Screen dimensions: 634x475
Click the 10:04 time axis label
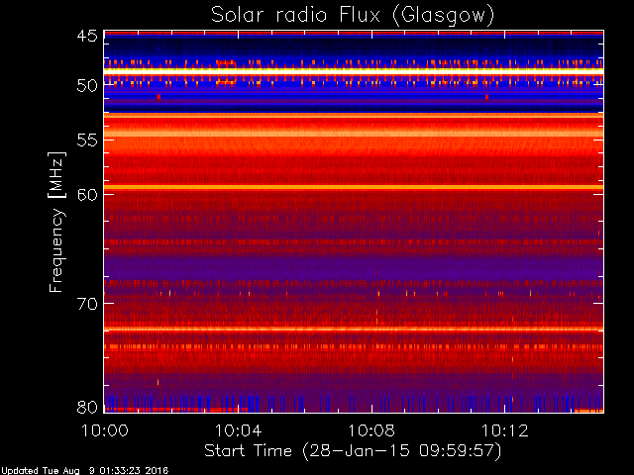pos(238,430)
